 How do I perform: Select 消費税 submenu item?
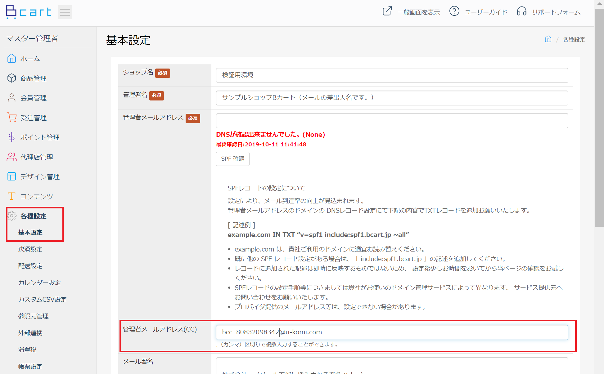[x=27, y=350]
